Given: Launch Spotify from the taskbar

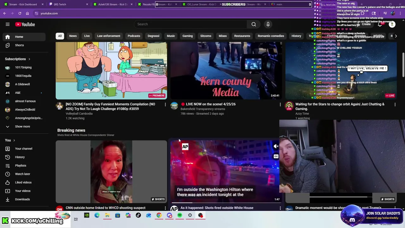Looking at the screenshot, I should tap(180, 215).
